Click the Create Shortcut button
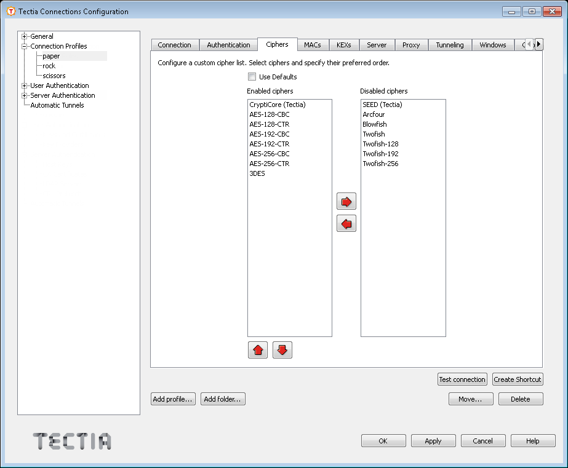The height and width of the screenshot is (468, 568). click(518, 379)
